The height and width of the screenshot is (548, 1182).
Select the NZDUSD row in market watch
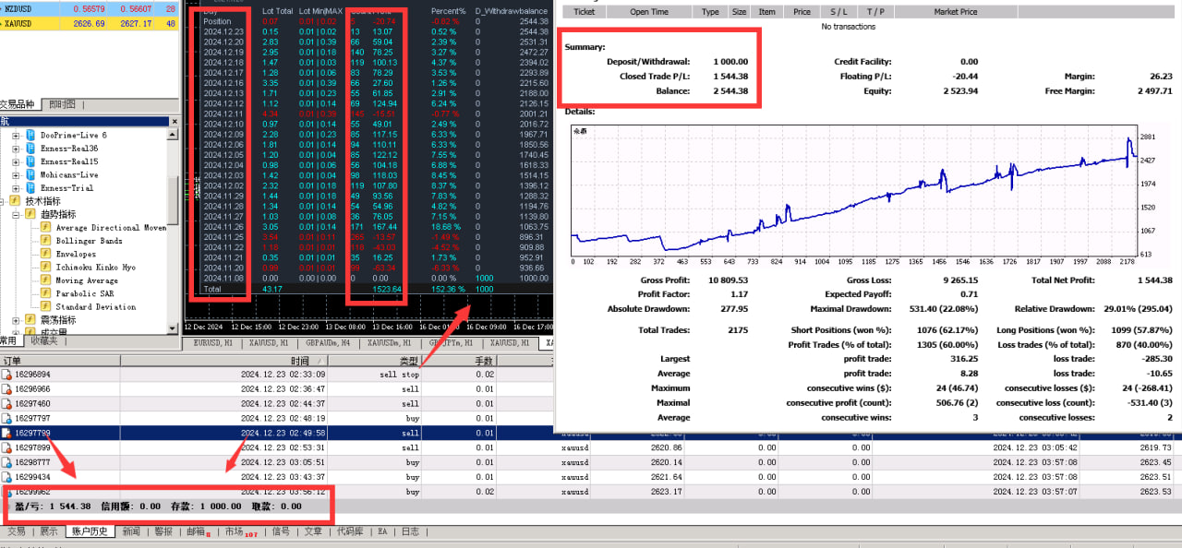click(x=90, y=7)
